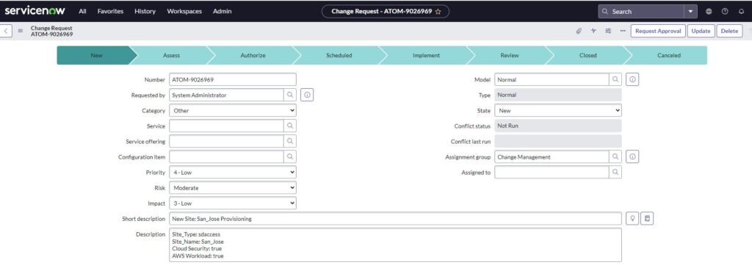Open the State dropdown
752x268 pixels.
[558, 110]
